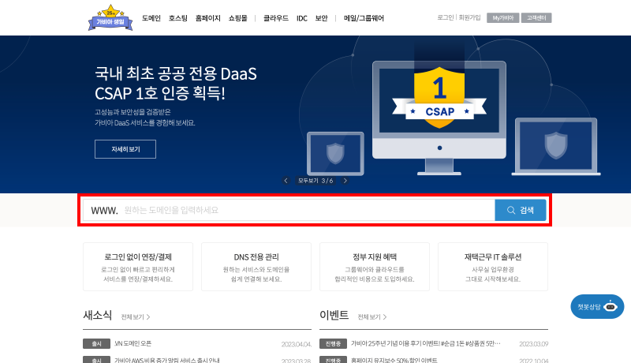Click the 새소식 section heading
The image size is (631, 363).
click(97, 315)
